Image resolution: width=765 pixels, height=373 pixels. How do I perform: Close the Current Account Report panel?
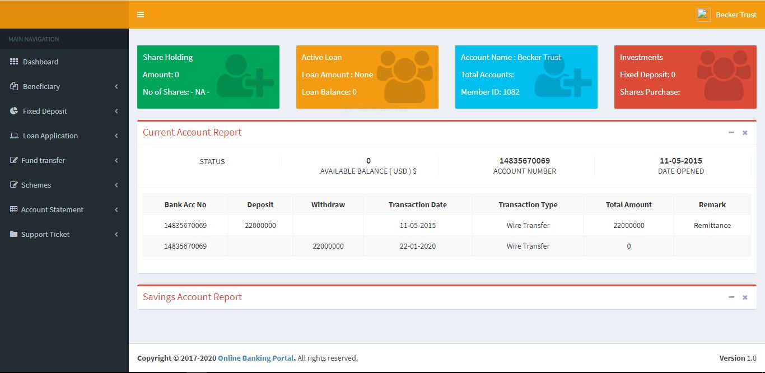(745, 133)
